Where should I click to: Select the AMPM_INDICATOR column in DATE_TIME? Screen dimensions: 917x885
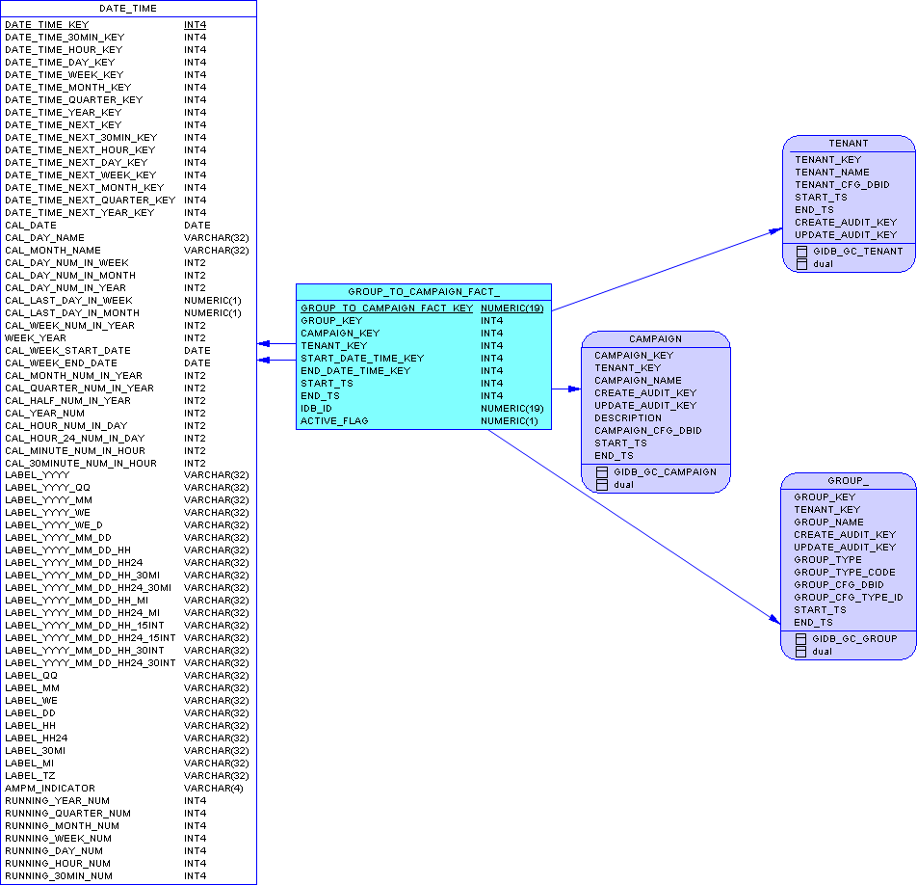click(x=124, y=789)
